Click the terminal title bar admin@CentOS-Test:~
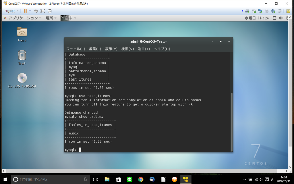This screenshot has height=184, width=294. [148, 41]
